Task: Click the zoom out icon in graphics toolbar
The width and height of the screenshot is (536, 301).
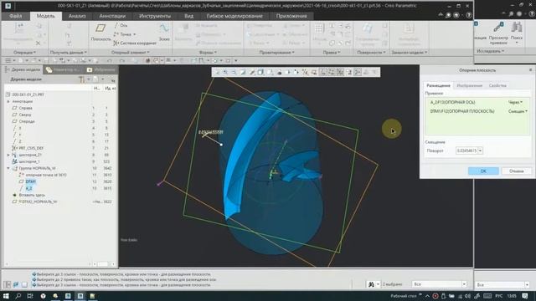Action: pos(234,72)
